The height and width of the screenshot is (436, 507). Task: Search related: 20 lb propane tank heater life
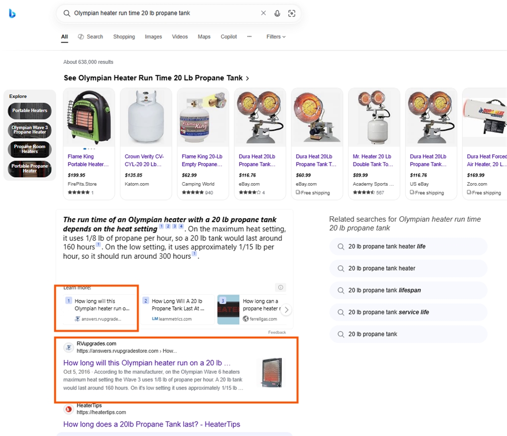[x=408, y=246]
